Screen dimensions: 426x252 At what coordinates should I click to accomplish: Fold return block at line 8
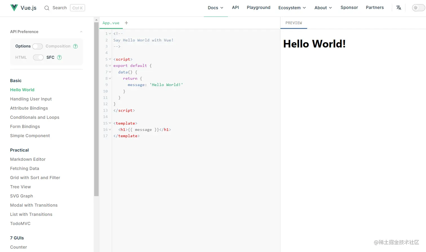(110, 79)
